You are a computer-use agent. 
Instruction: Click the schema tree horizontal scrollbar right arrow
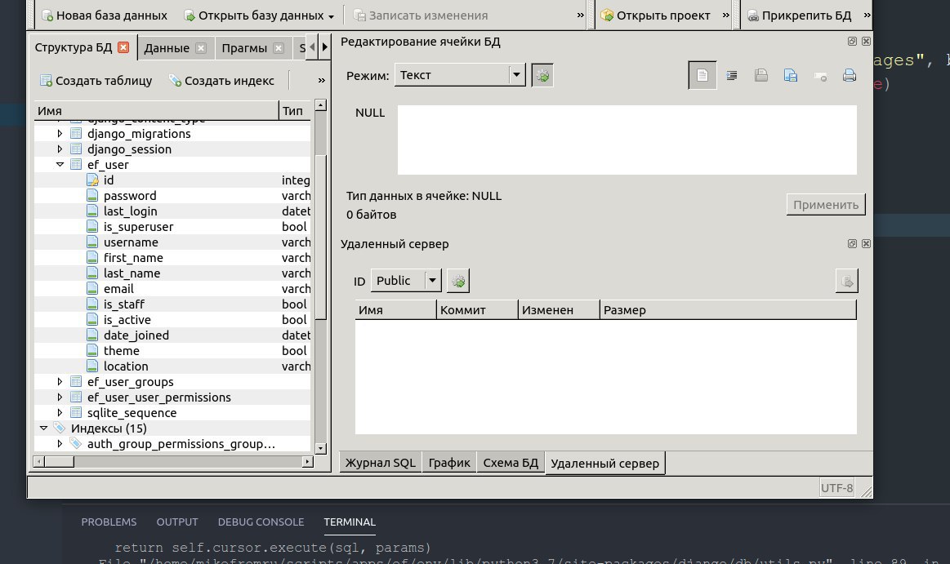coord(307,462)
